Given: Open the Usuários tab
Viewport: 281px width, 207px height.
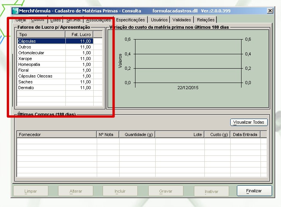Looking at the screenshot, I should [159, 20].
